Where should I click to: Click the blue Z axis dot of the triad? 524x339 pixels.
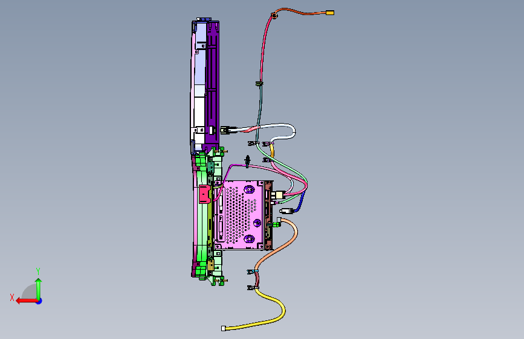tap(39, 302)
